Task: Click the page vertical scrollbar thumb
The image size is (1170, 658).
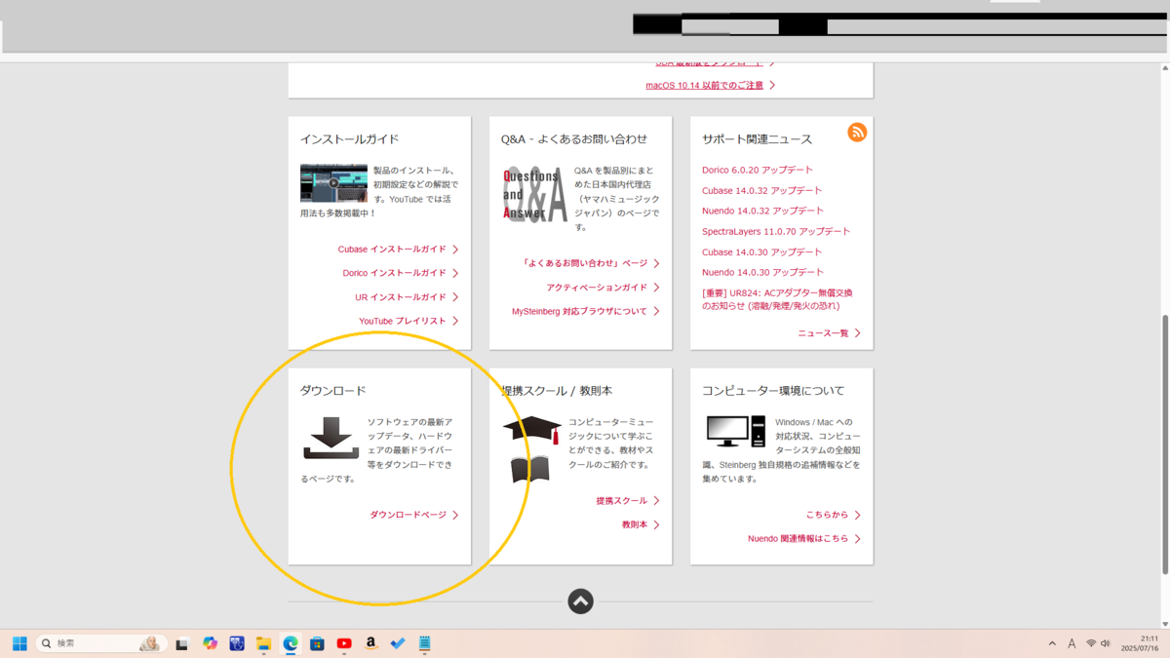Action: point(1164,445)
